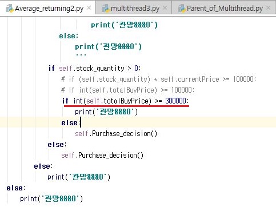Viewport: 276px width, 207px height.
Task: Click the triple-dot line under the second print
Action: [81, 55]
